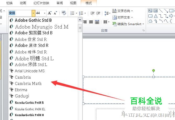The height and width of the screenshot is (120, 175).
Task: Align text to the right
Action: (x=85, y=22)
